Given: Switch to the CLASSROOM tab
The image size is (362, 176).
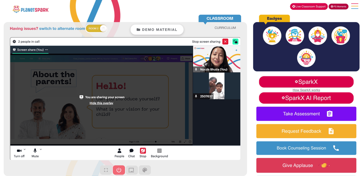Looking at the screenshot, I should point(220,18).
